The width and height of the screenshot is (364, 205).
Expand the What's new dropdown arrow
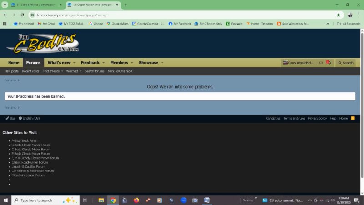pos(74,63)
